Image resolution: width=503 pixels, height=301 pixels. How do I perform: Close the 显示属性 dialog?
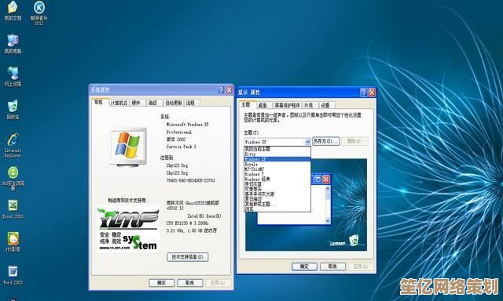coord(372,92)
